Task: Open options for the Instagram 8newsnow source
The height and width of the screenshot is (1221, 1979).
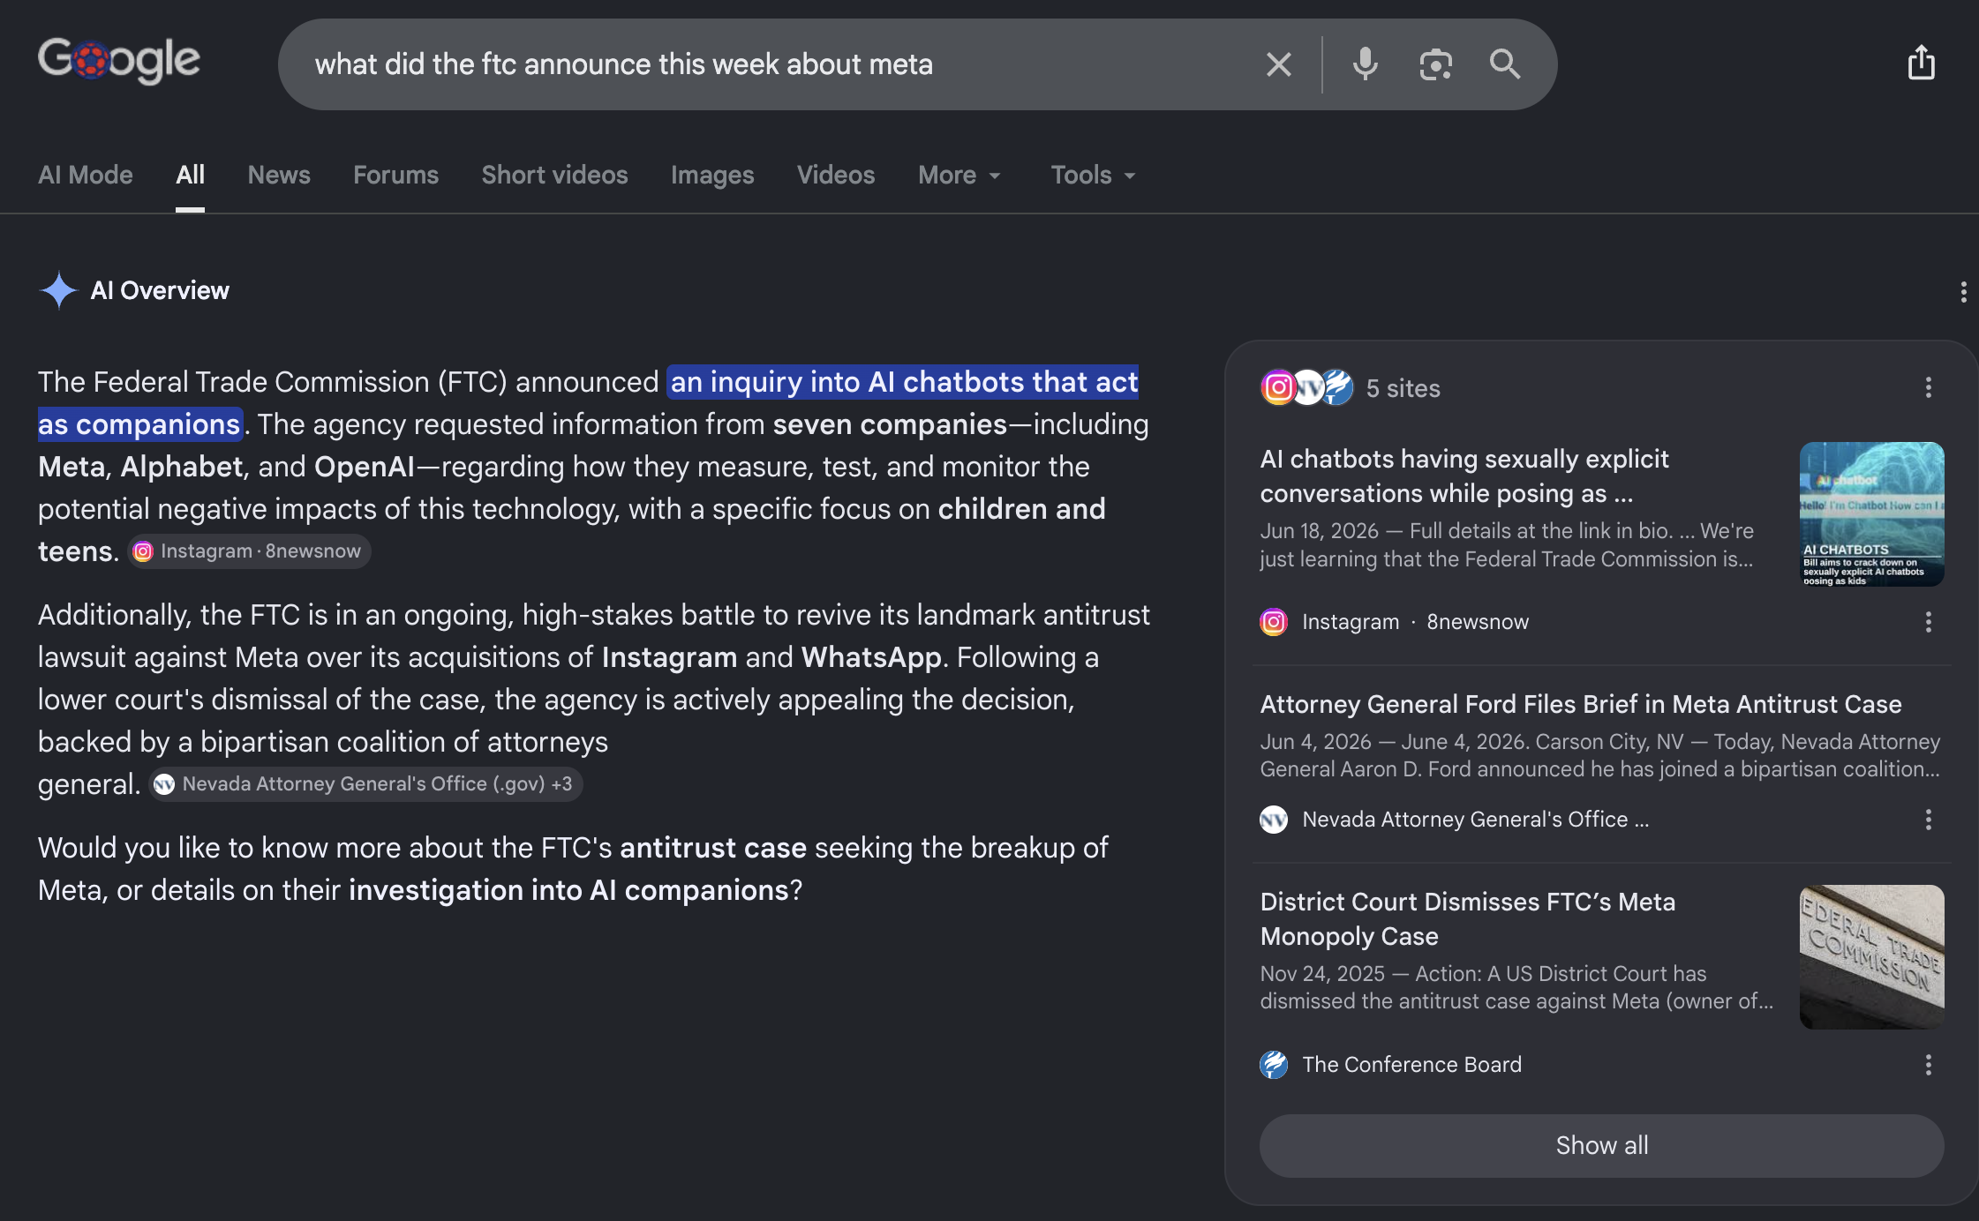Action: pyautogui.click(x=1928, y=622)
